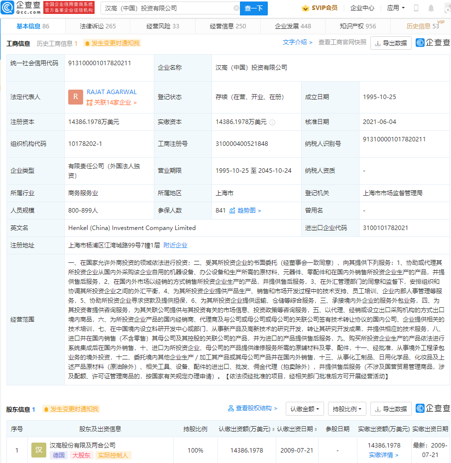Open 查看工商官网快照 link
The height and width of the screenshot is (463, 451).
click(342, 42)
